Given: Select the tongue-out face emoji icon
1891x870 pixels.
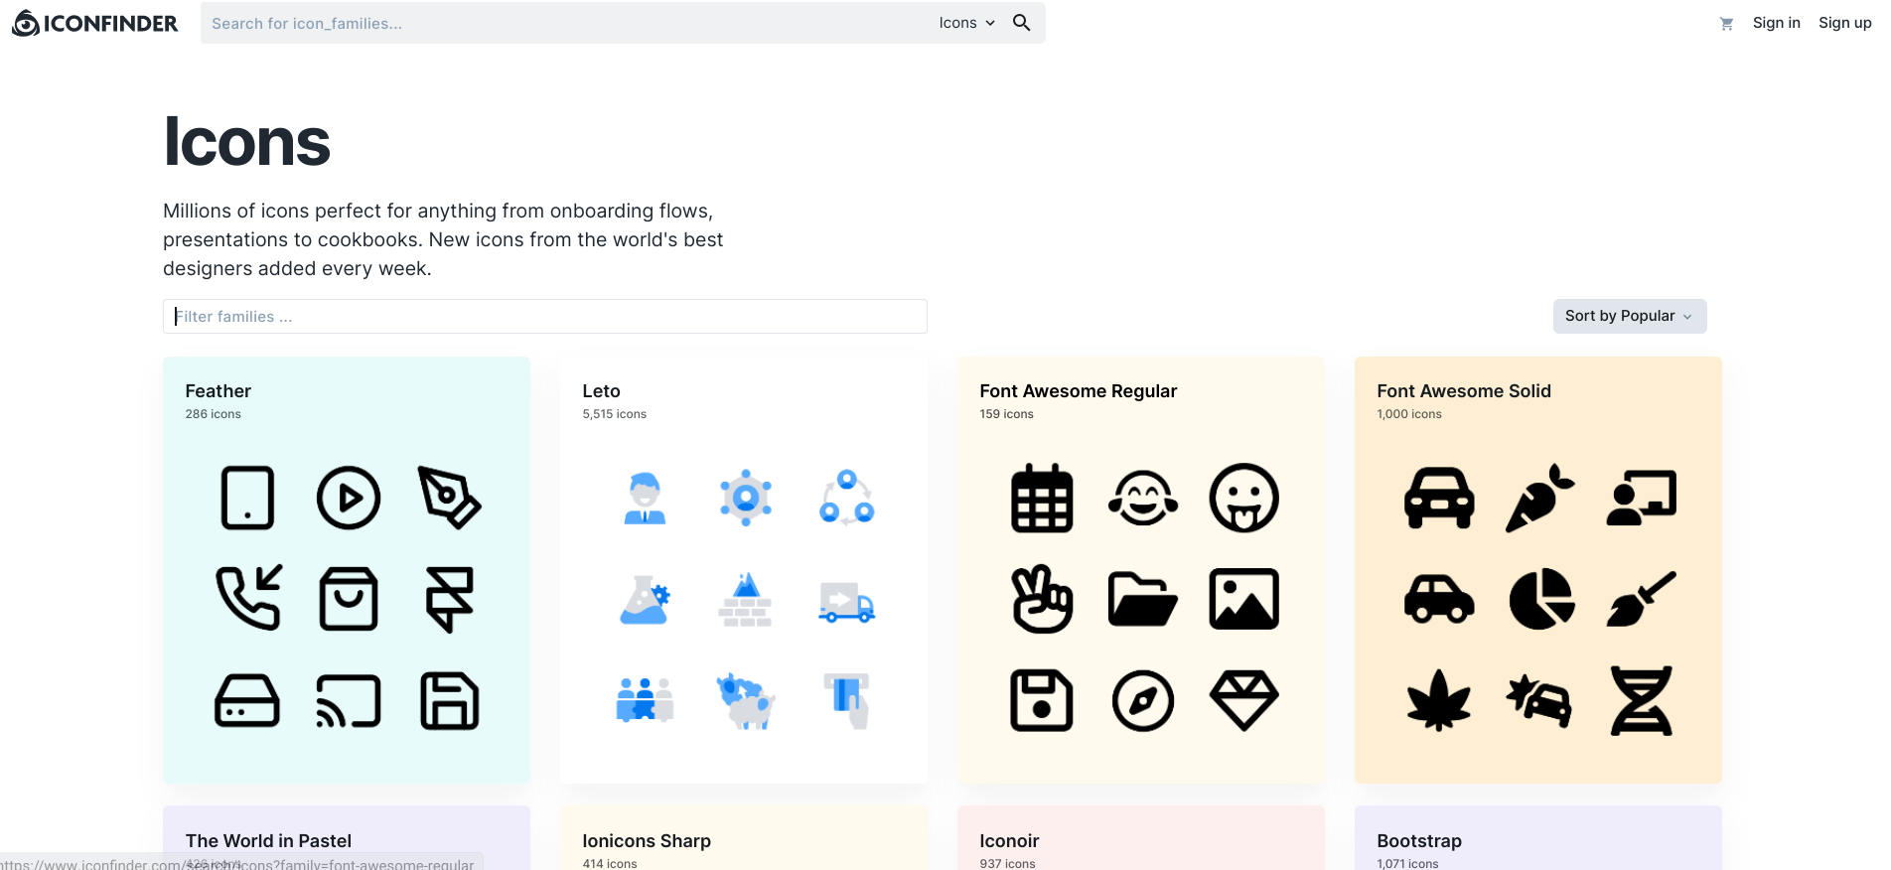Looking at the screenshot, I should 1243,498.
